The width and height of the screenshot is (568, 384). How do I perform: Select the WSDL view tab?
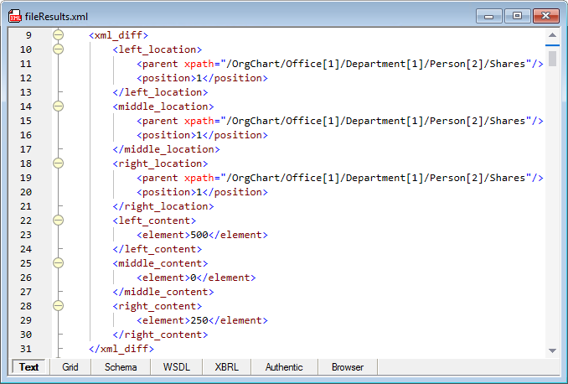[176, 367]
